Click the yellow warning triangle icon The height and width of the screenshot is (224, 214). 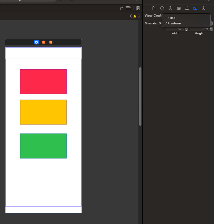click(135, 16)
